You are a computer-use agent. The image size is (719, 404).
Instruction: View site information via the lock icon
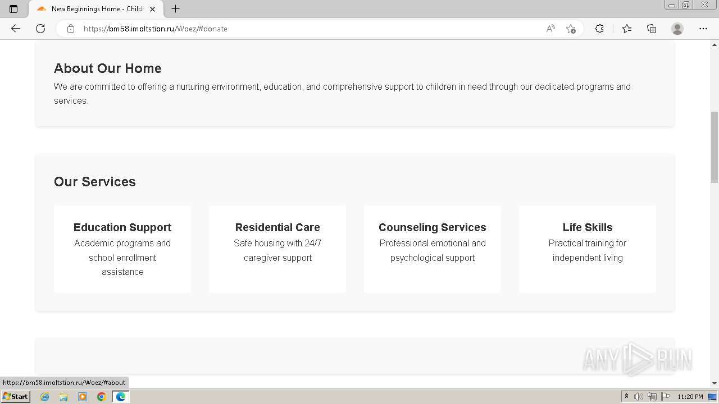click(x=71, y=29)
